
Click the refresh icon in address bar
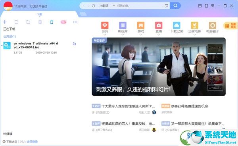(94, 6)
